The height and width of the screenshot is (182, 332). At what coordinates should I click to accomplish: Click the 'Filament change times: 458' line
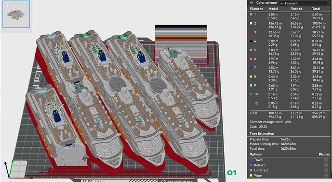click(x=270, y=122)
